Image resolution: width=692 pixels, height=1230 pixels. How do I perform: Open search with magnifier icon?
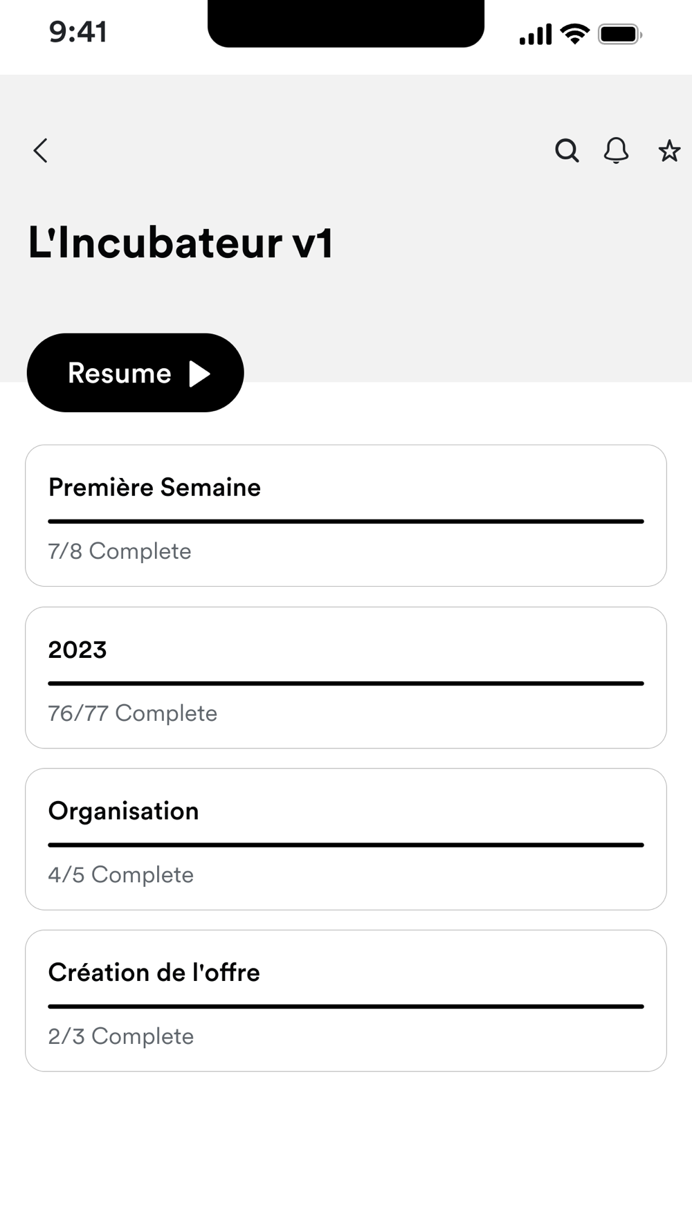pos(567,150)
